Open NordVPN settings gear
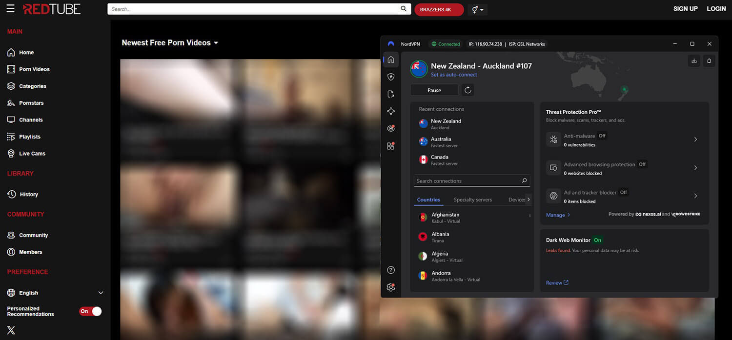The image size is (732, 340). click(390, 287)
